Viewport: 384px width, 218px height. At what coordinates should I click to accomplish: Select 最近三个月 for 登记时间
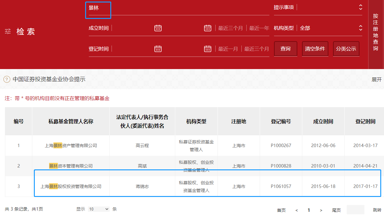point(257,49)
